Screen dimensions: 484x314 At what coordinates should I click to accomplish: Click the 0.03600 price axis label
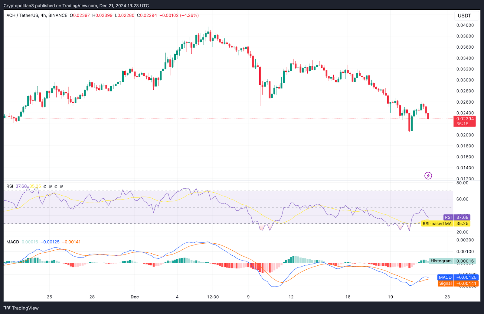465,47
